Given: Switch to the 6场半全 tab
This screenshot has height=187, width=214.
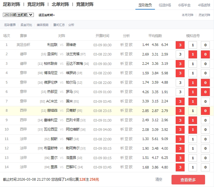Looking at the screenshot, I should point(185,5).
